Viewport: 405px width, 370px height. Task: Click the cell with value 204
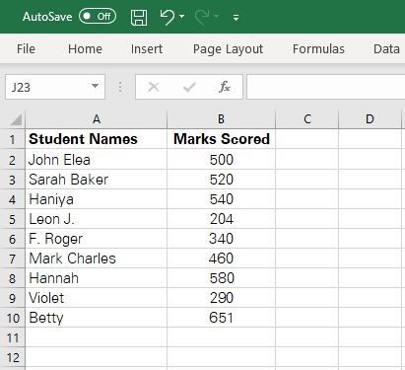(221, 219)
